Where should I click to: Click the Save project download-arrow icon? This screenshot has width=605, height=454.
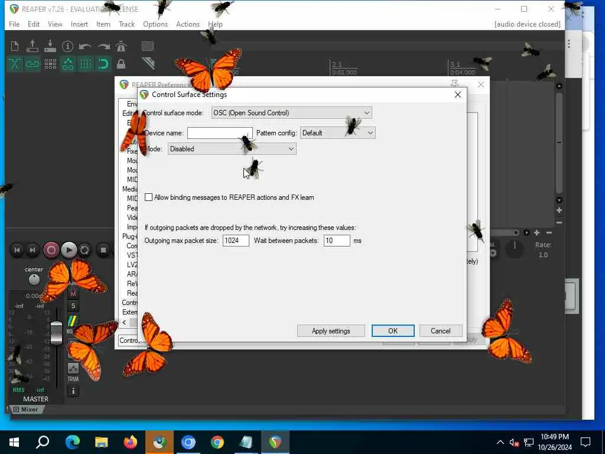pyautogui.click(x=50, y=46)
